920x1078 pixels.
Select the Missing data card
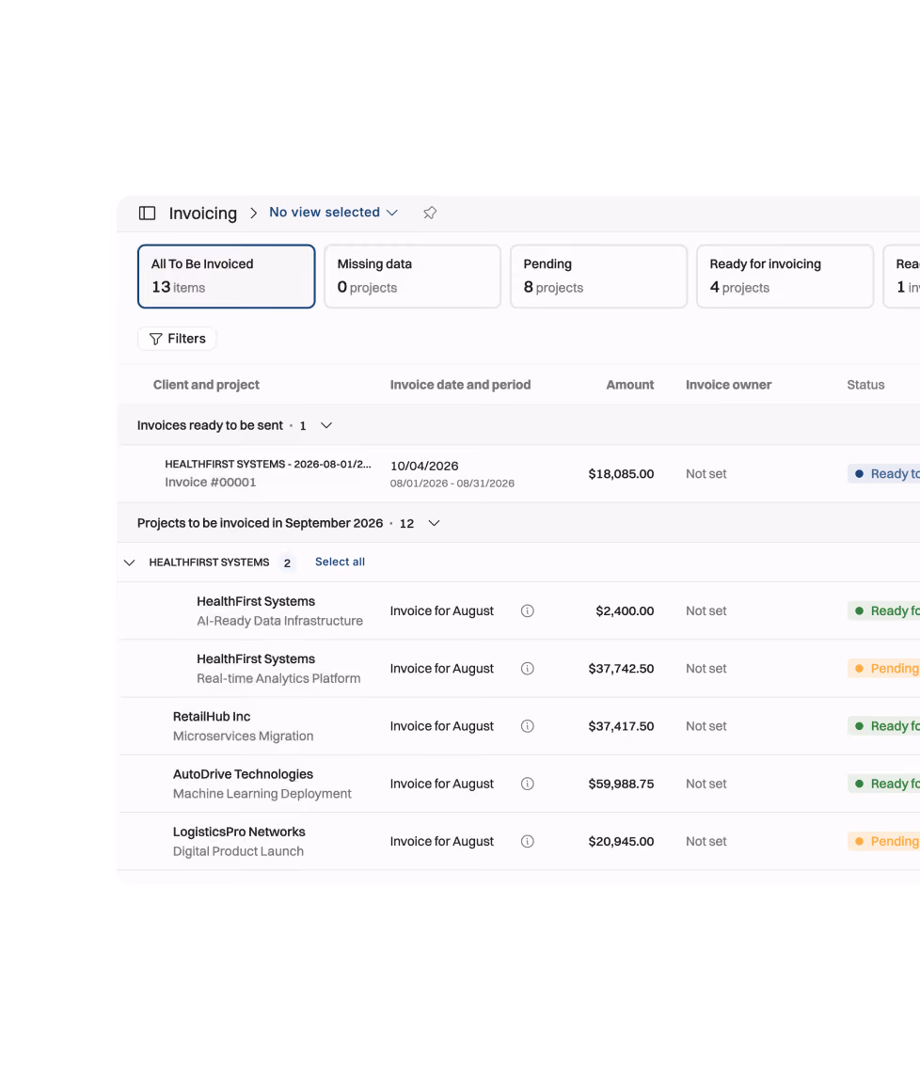[x=413, y=277]
